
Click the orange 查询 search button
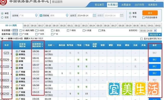(x=150, y=13)
